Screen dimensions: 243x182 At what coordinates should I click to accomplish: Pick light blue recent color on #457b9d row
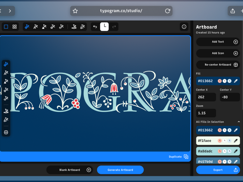tap(230, 162)
